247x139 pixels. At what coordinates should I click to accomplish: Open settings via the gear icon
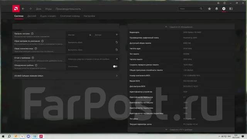[224, 8]
